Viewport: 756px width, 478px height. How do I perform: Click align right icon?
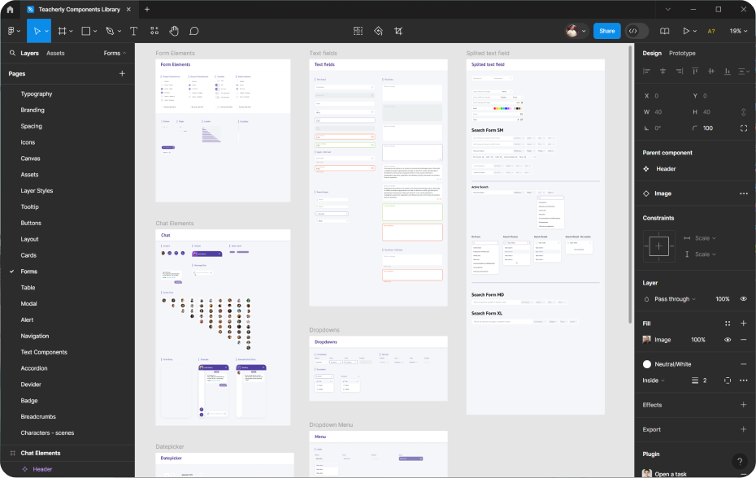coord(680,71)
